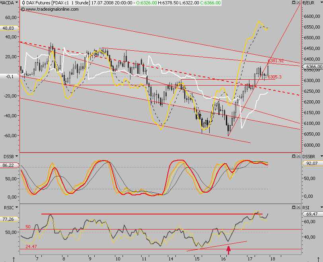The height and width of the screenshot is (262, 323).
Task: Click the red level label 6381.92
Action: tap(276, 61)
